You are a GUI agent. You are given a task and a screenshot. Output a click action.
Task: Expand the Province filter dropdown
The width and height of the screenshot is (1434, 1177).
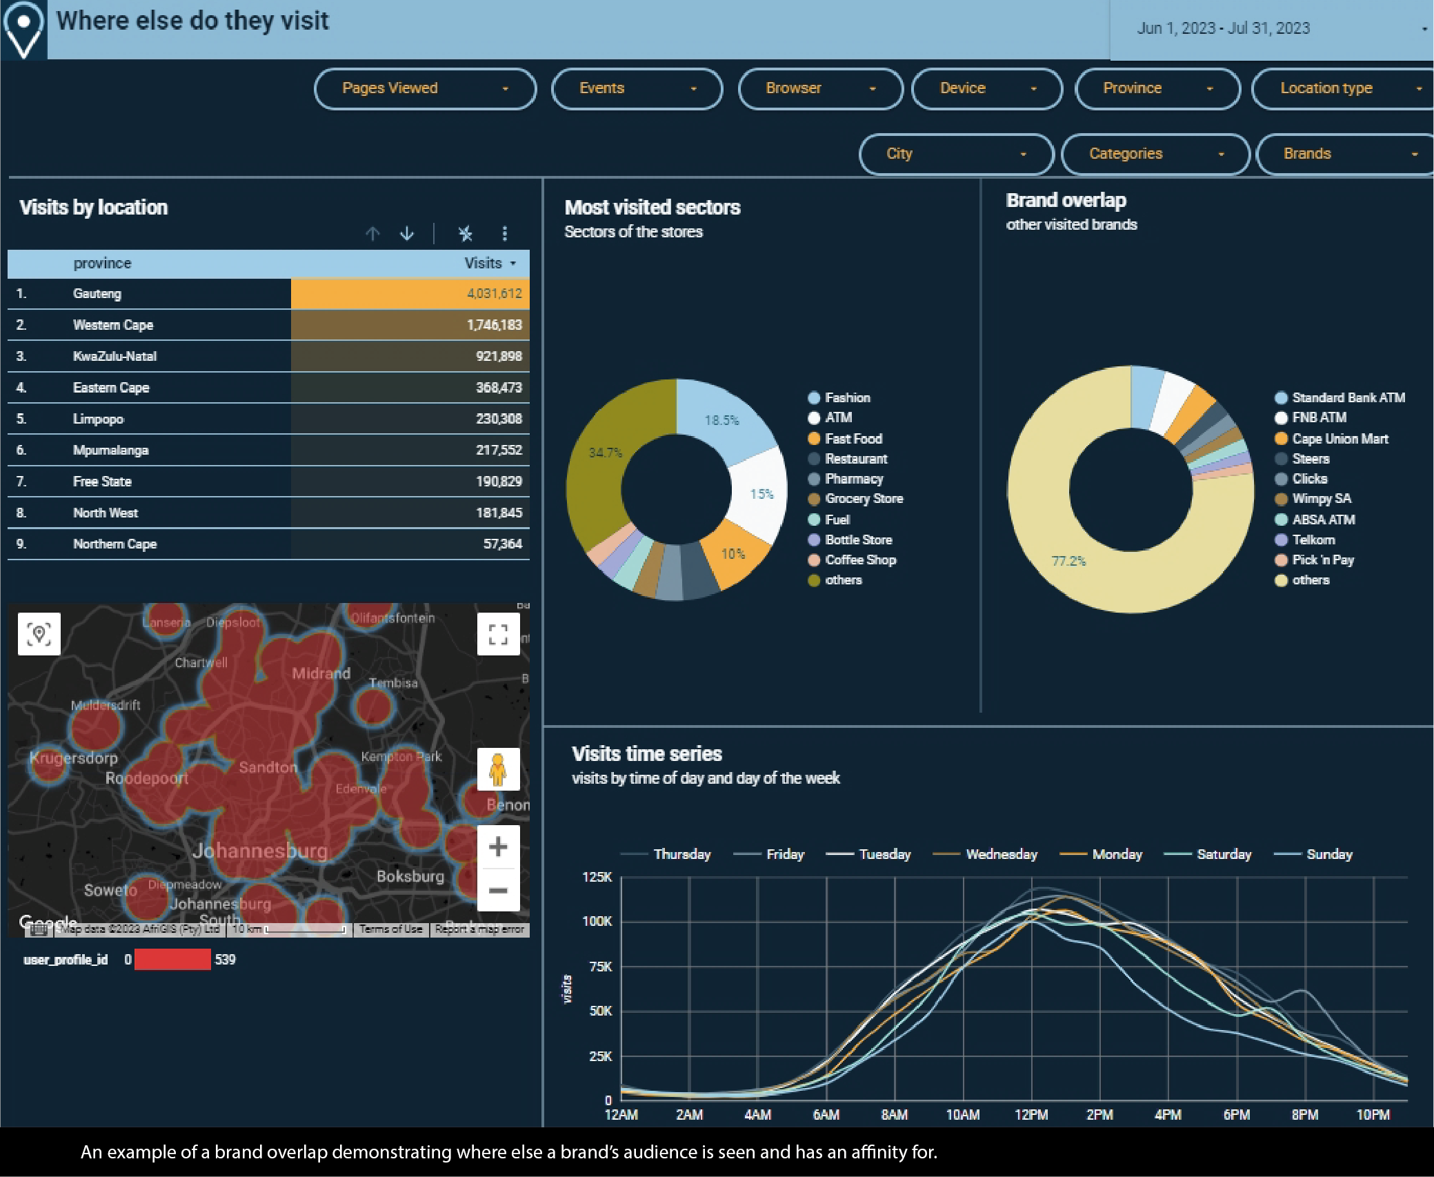pos(1157,88)
